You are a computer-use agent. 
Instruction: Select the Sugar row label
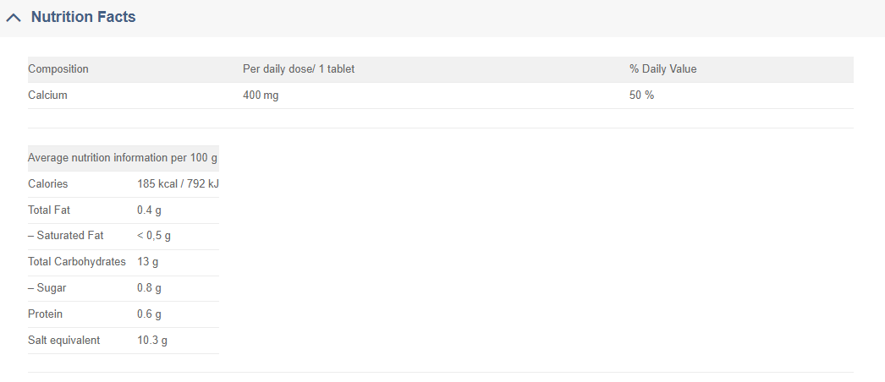point(47,288)
